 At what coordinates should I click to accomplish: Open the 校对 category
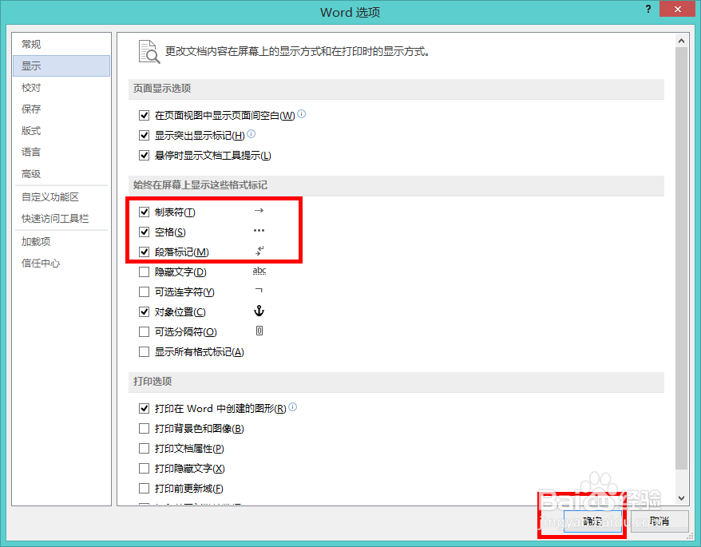click(61, 88)
